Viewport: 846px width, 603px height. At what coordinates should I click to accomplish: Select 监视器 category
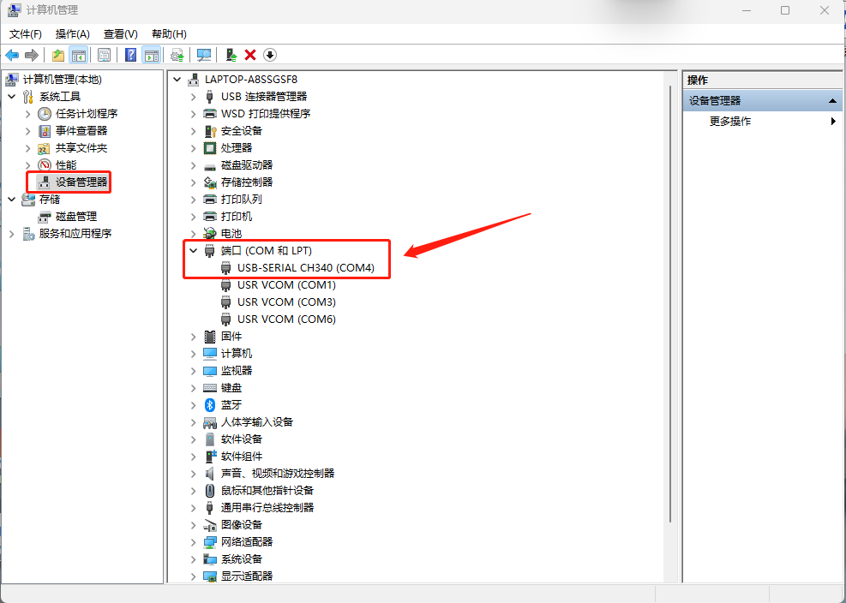pyautogui.click(x=237, y=371)
